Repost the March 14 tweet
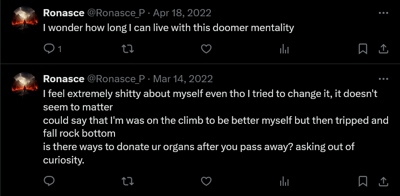The height and width of the screenshot is (196, 400). (127, 181)
